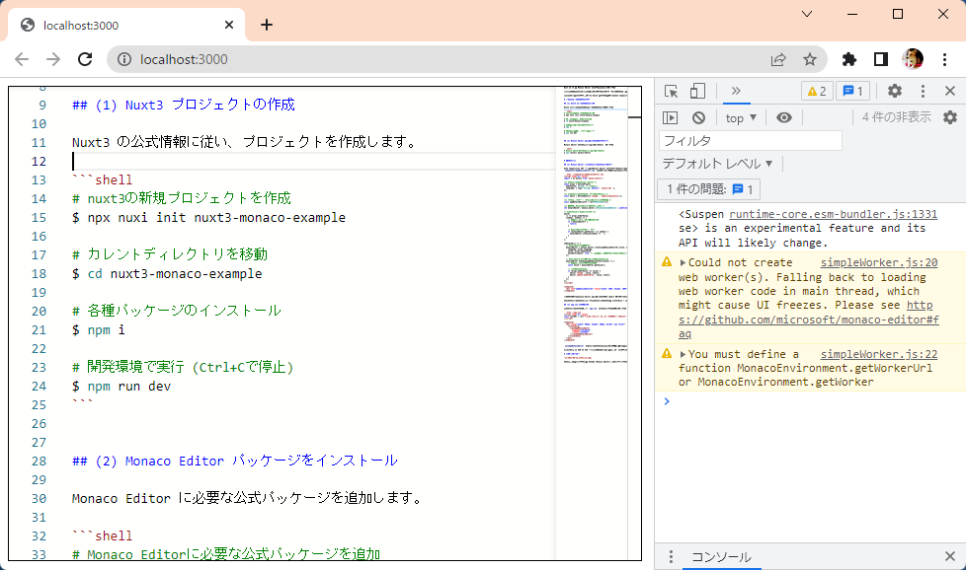Close the localhost:3000 tab

[x=229, y=25]
